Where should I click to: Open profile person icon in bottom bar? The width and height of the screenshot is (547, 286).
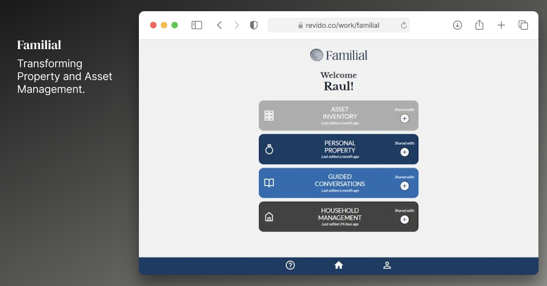point(387,265)
